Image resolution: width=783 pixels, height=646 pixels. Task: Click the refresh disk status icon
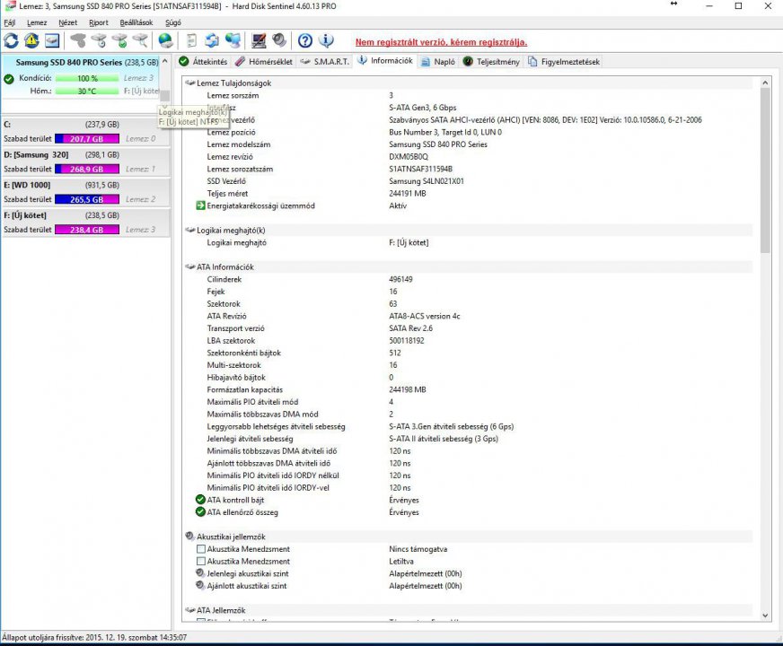tap(11, 40)
